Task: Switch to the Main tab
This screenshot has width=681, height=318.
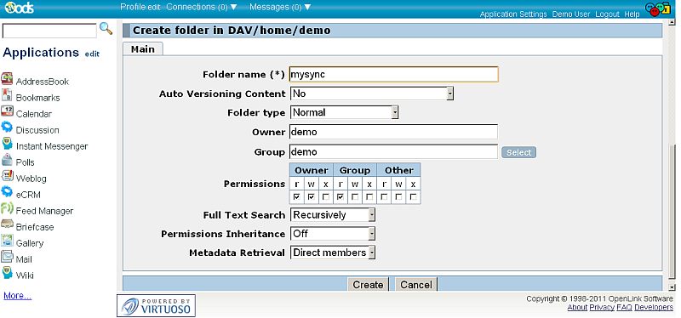Action: pos(143,49)
